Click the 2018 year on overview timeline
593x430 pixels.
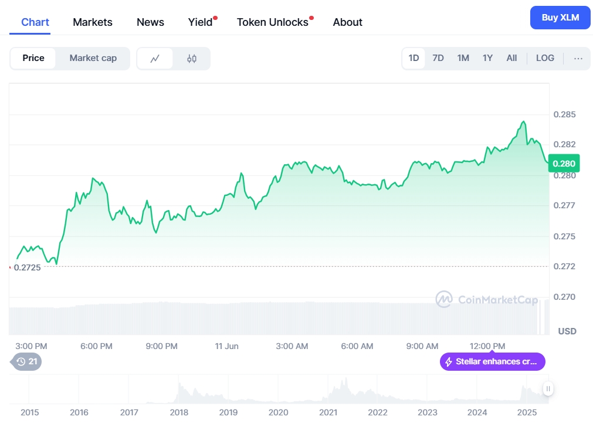[179, 412]
